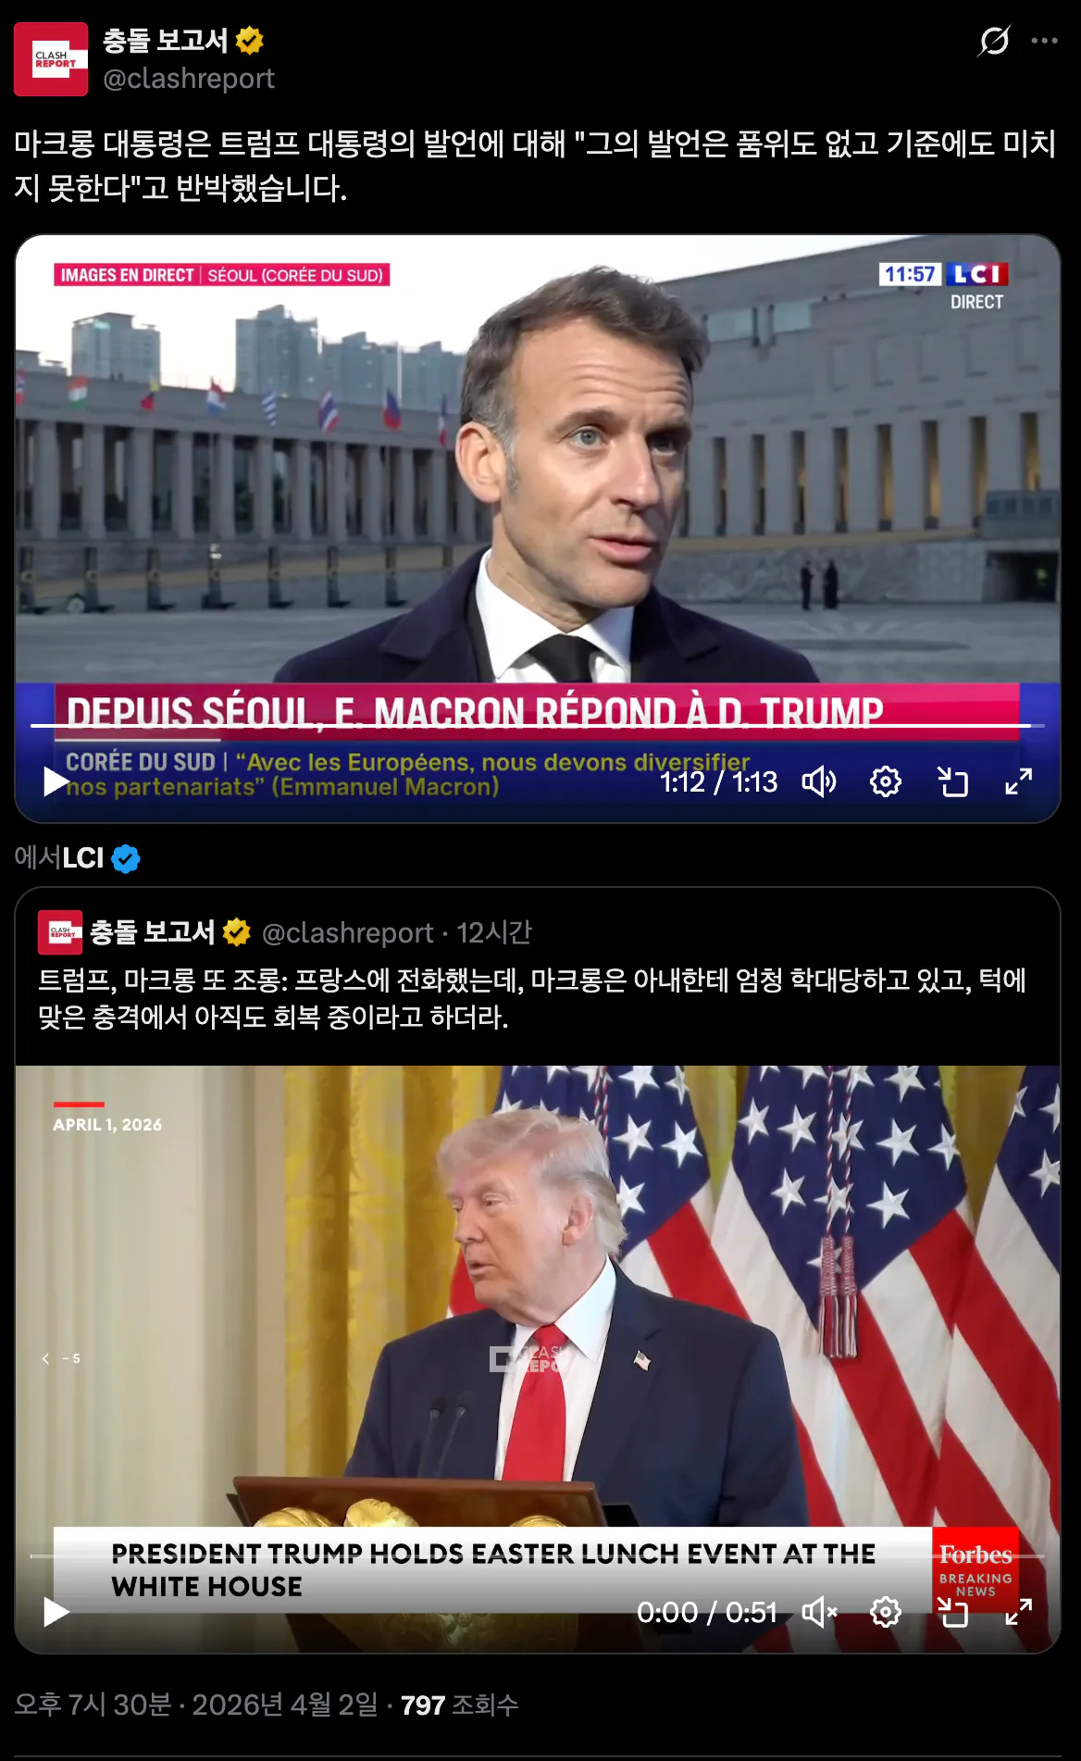Open the Clash Report profile avatar
Viewport: 1081px width, 1761px height.
click(x=51, y=59)
